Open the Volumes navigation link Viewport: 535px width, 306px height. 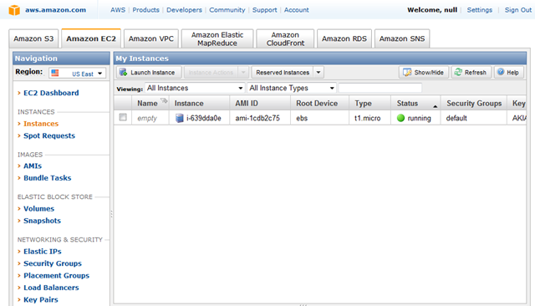coord(38,209)
